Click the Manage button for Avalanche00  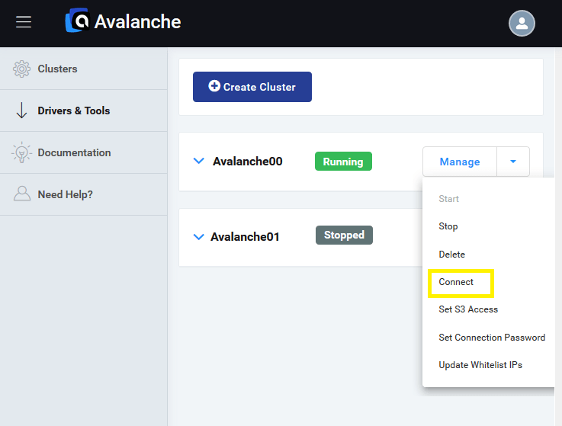coord(460,162)
